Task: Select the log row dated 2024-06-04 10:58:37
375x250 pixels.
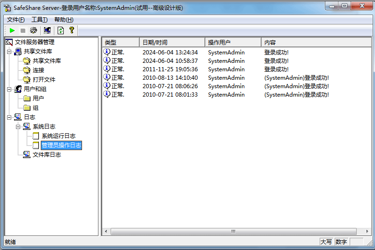Action: [237, 61]
